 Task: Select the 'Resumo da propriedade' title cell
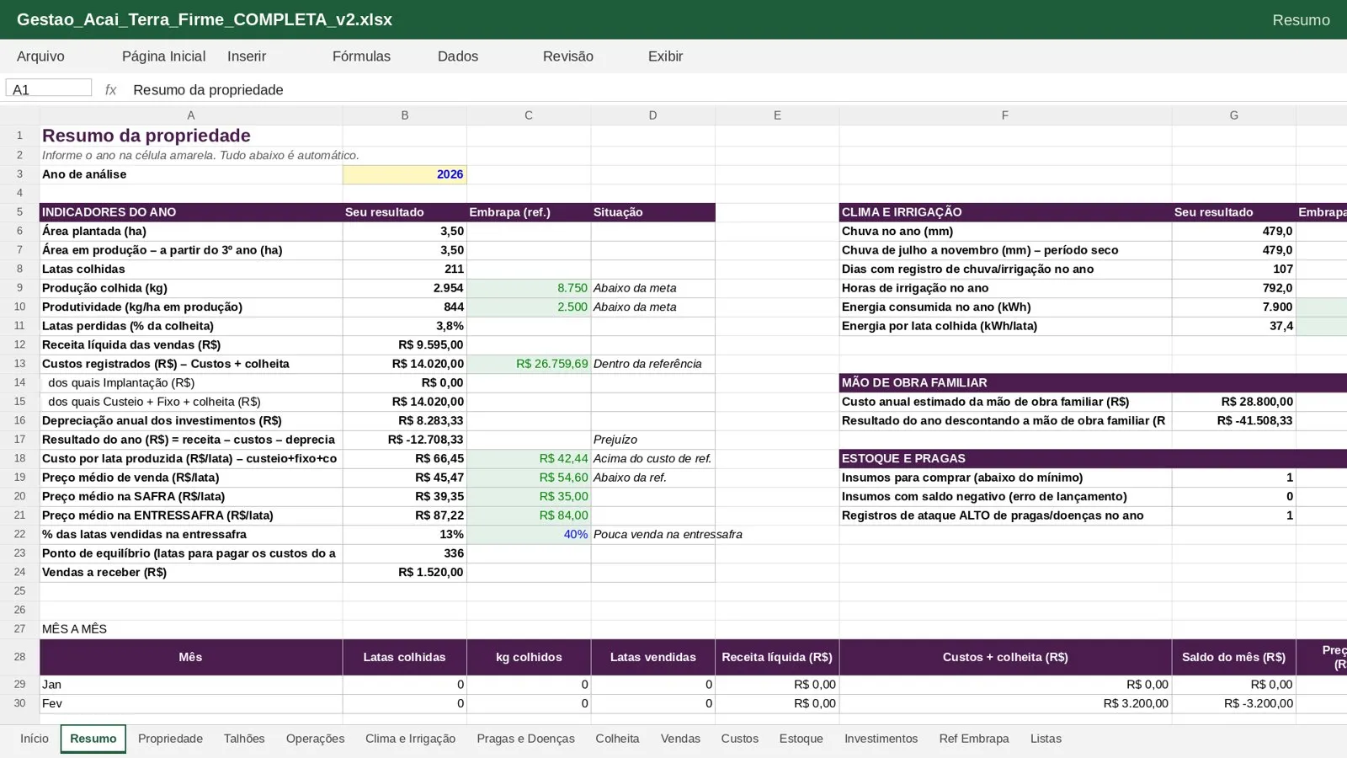190,136
